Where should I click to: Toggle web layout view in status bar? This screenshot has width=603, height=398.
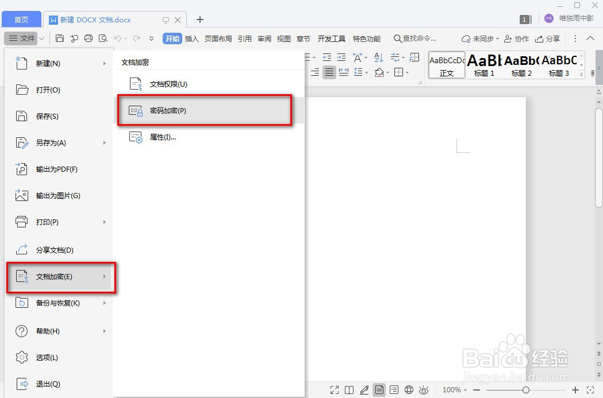pyautogui.click(x=408, y=389)
